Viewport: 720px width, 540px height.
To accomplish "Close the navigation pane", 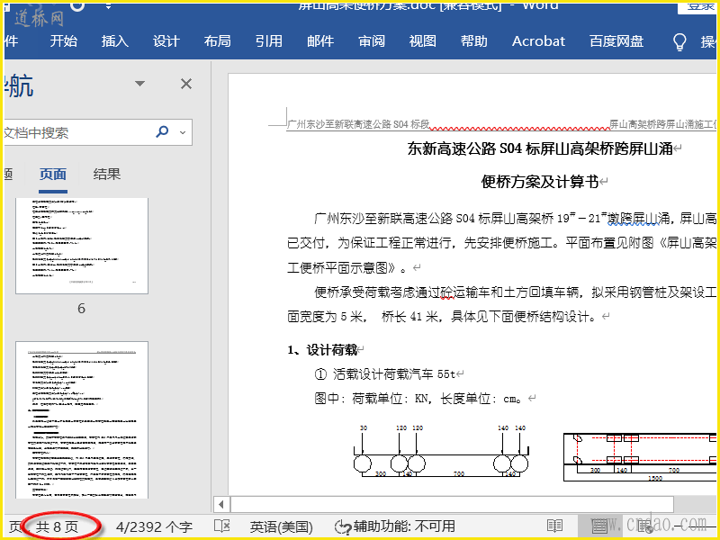I will (x=186, y=84).
